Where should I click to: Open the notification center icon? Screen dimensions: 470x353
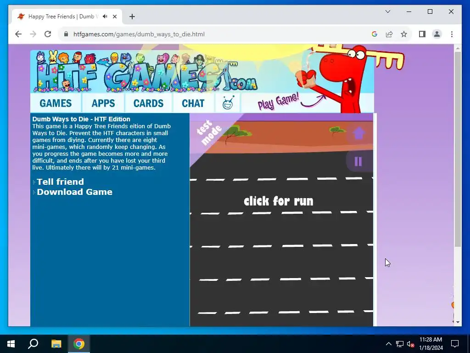pos(455,344)
